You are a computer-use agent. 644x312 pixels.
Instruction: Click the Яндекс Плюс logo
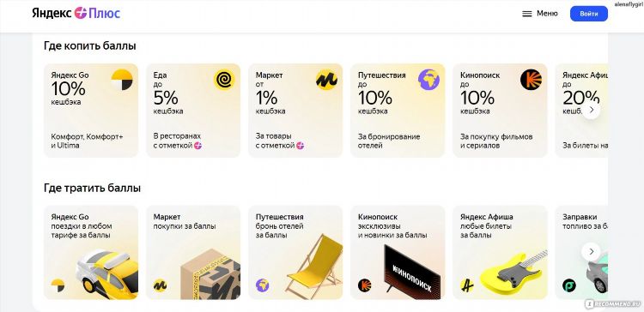[76, 13]
